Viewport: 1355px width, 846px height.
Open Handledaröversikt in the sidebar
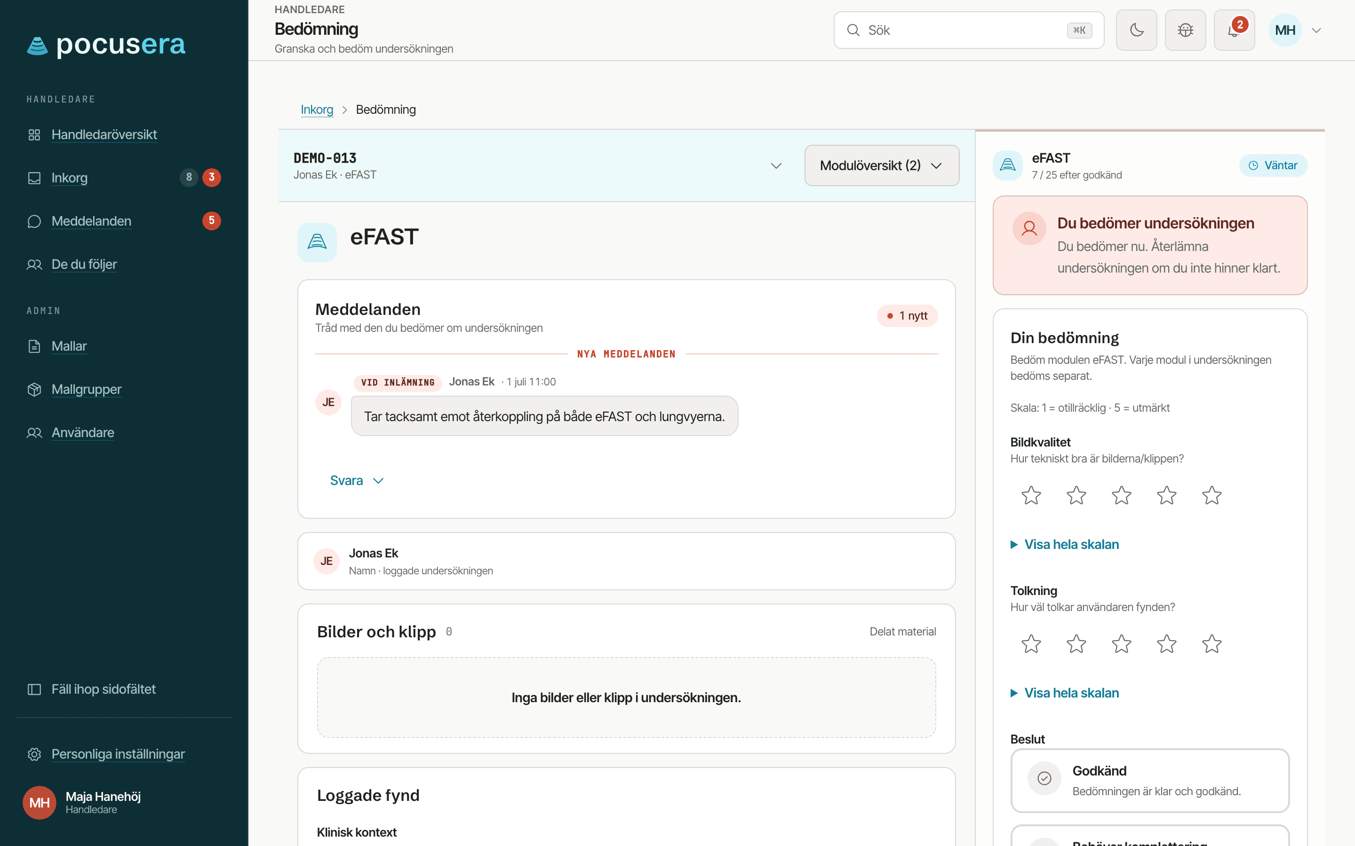click(104, 134)
